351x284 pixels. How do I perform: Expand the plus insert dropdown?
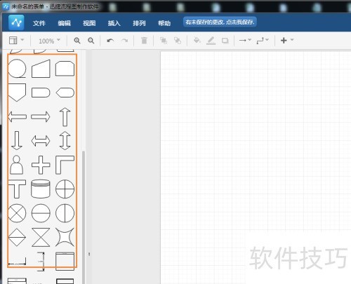coord(287,40)
